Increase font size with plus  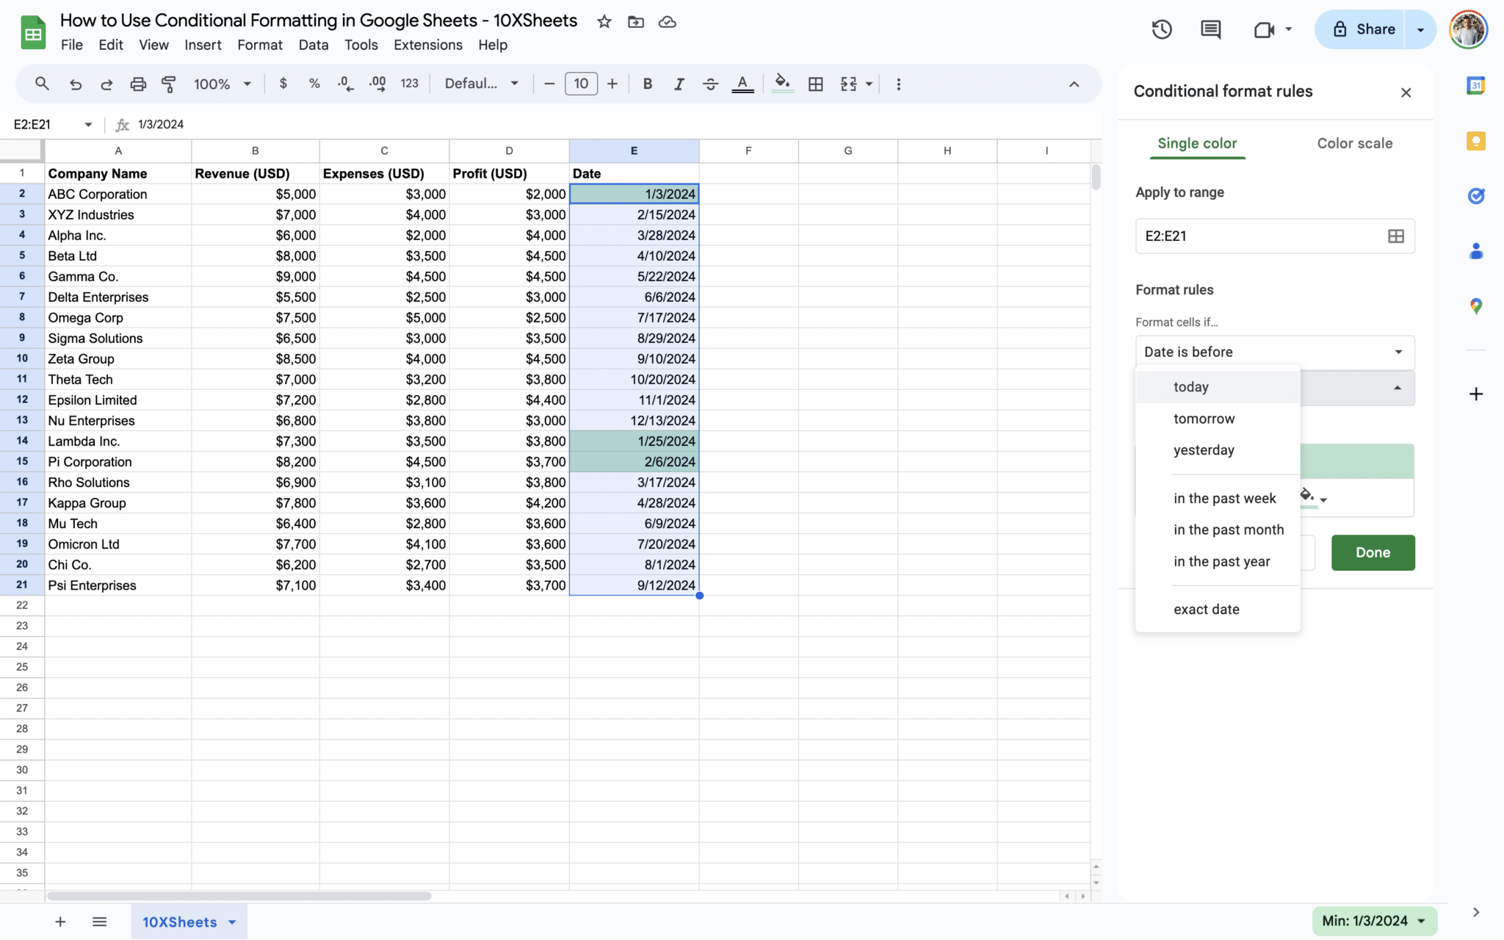coord(612,84)
